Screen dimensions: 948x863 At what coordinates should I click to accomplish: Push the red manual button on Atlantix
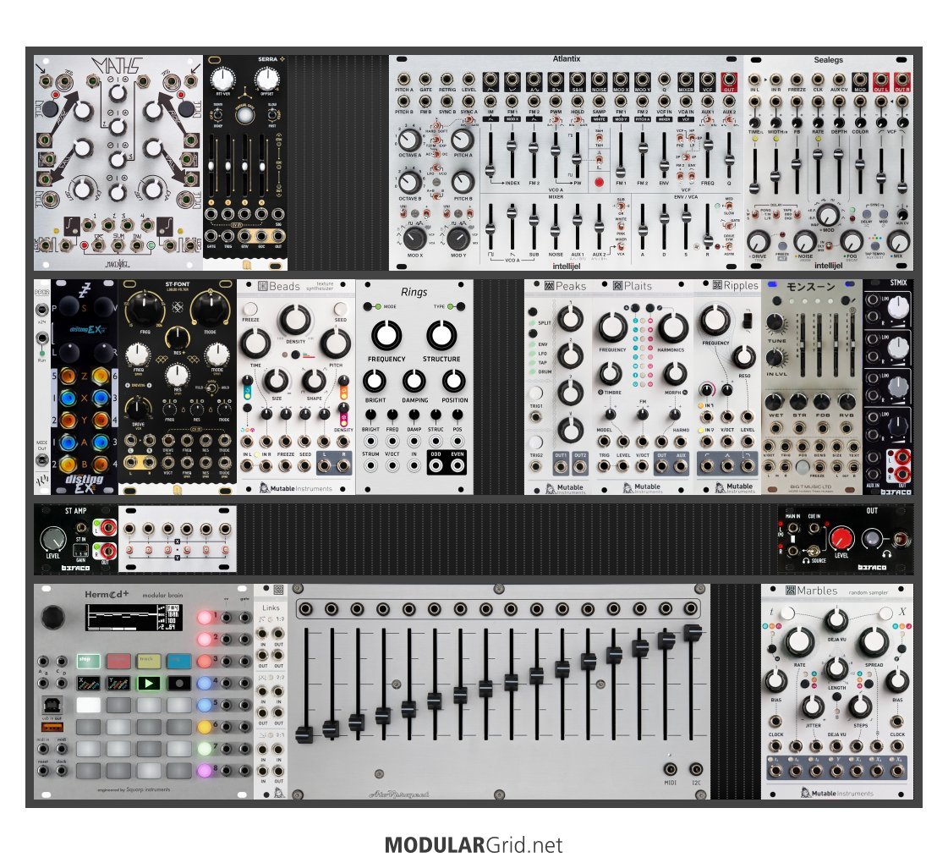[599, 182]
